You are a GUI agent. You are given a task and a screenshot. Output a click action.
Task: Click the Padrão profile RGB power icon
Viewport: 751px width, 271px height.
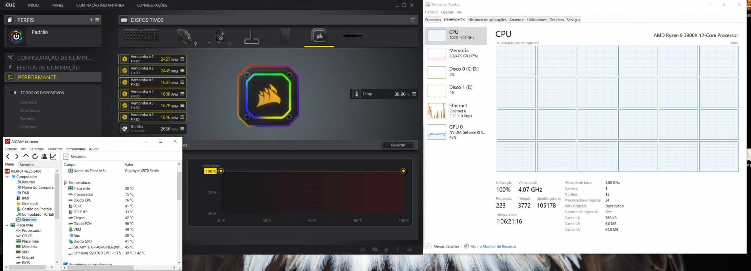(16, 36)
